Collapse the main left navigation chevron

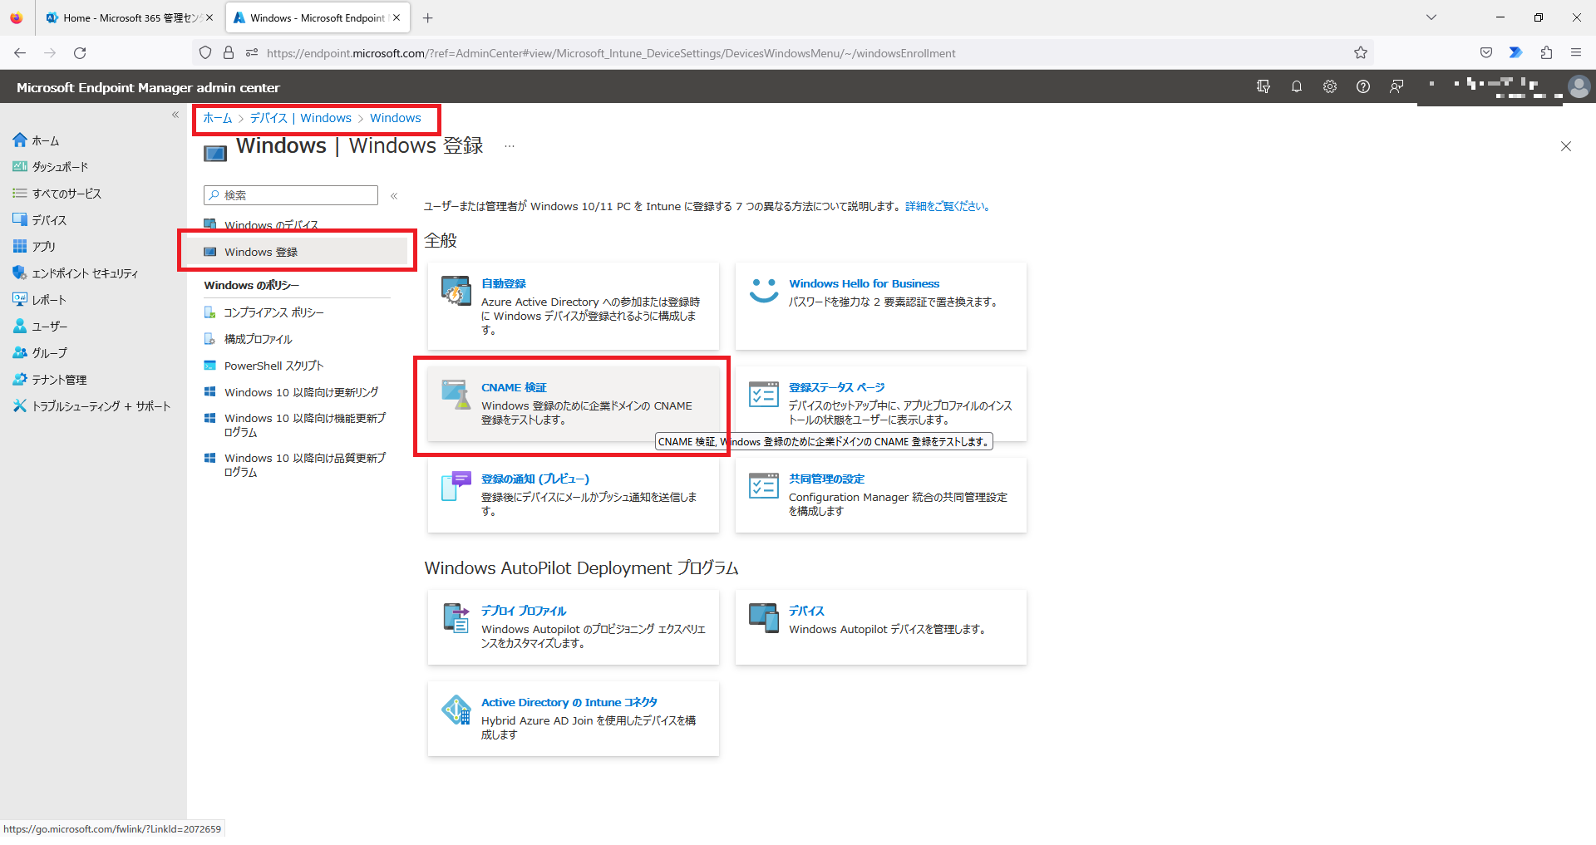[x=175, y=115]
